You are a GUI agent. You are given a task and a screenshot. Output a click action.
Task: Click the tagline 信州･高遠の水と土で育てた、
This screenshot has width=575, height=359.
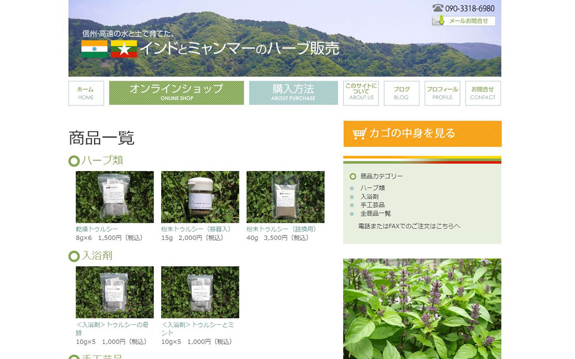pyautogui.click(x=128, y=34)
